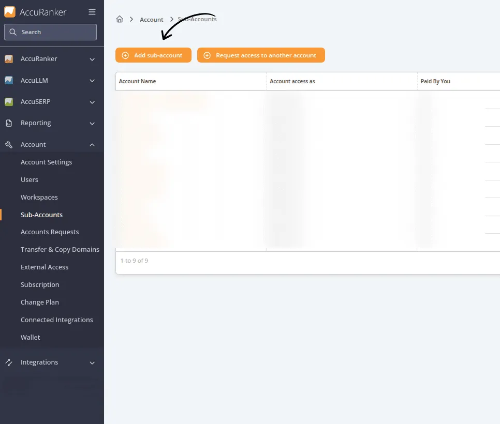
Task: Click the AccuRanker product icon in sidebar
Action: click(9, 58)
